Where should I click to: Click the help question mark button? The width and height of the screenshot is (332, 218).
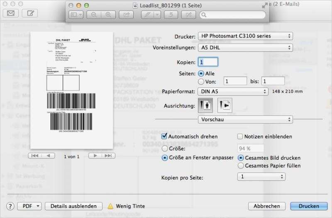tap(10, 206)
